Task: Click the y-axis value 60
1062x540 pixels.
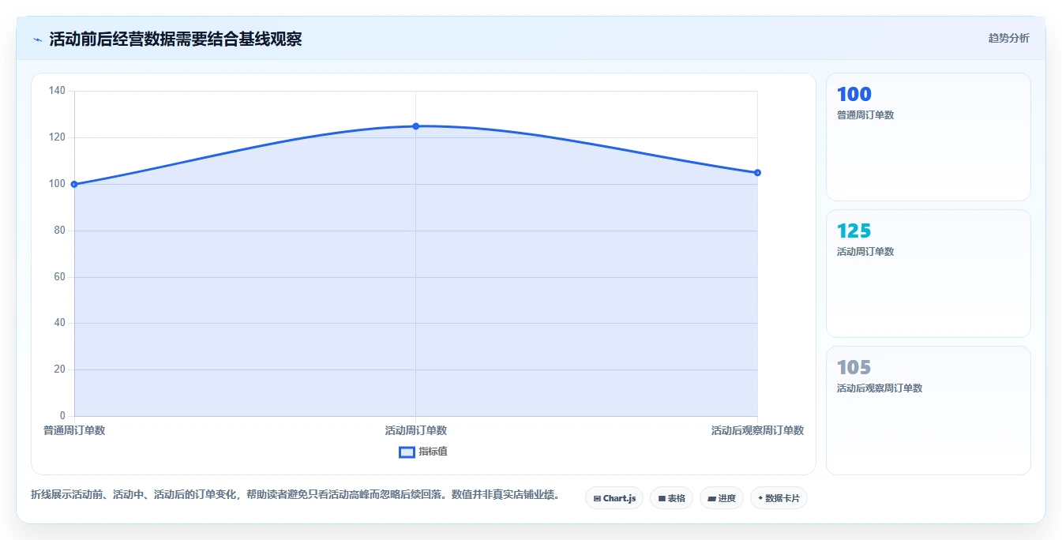Action: pos(59,277)
